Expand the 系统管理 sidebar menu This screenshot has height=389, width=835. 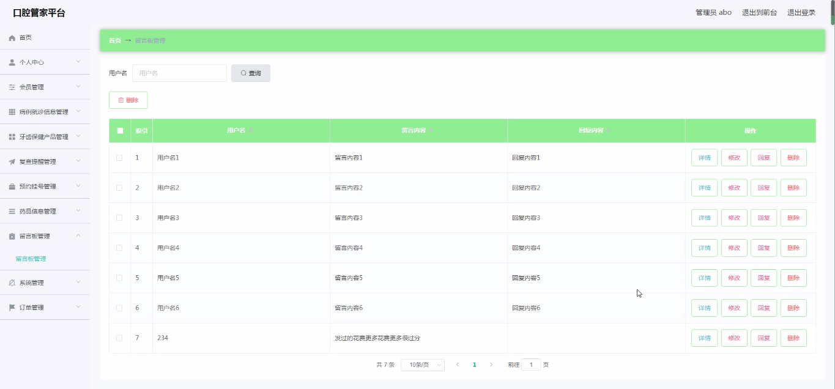(45, 283)
